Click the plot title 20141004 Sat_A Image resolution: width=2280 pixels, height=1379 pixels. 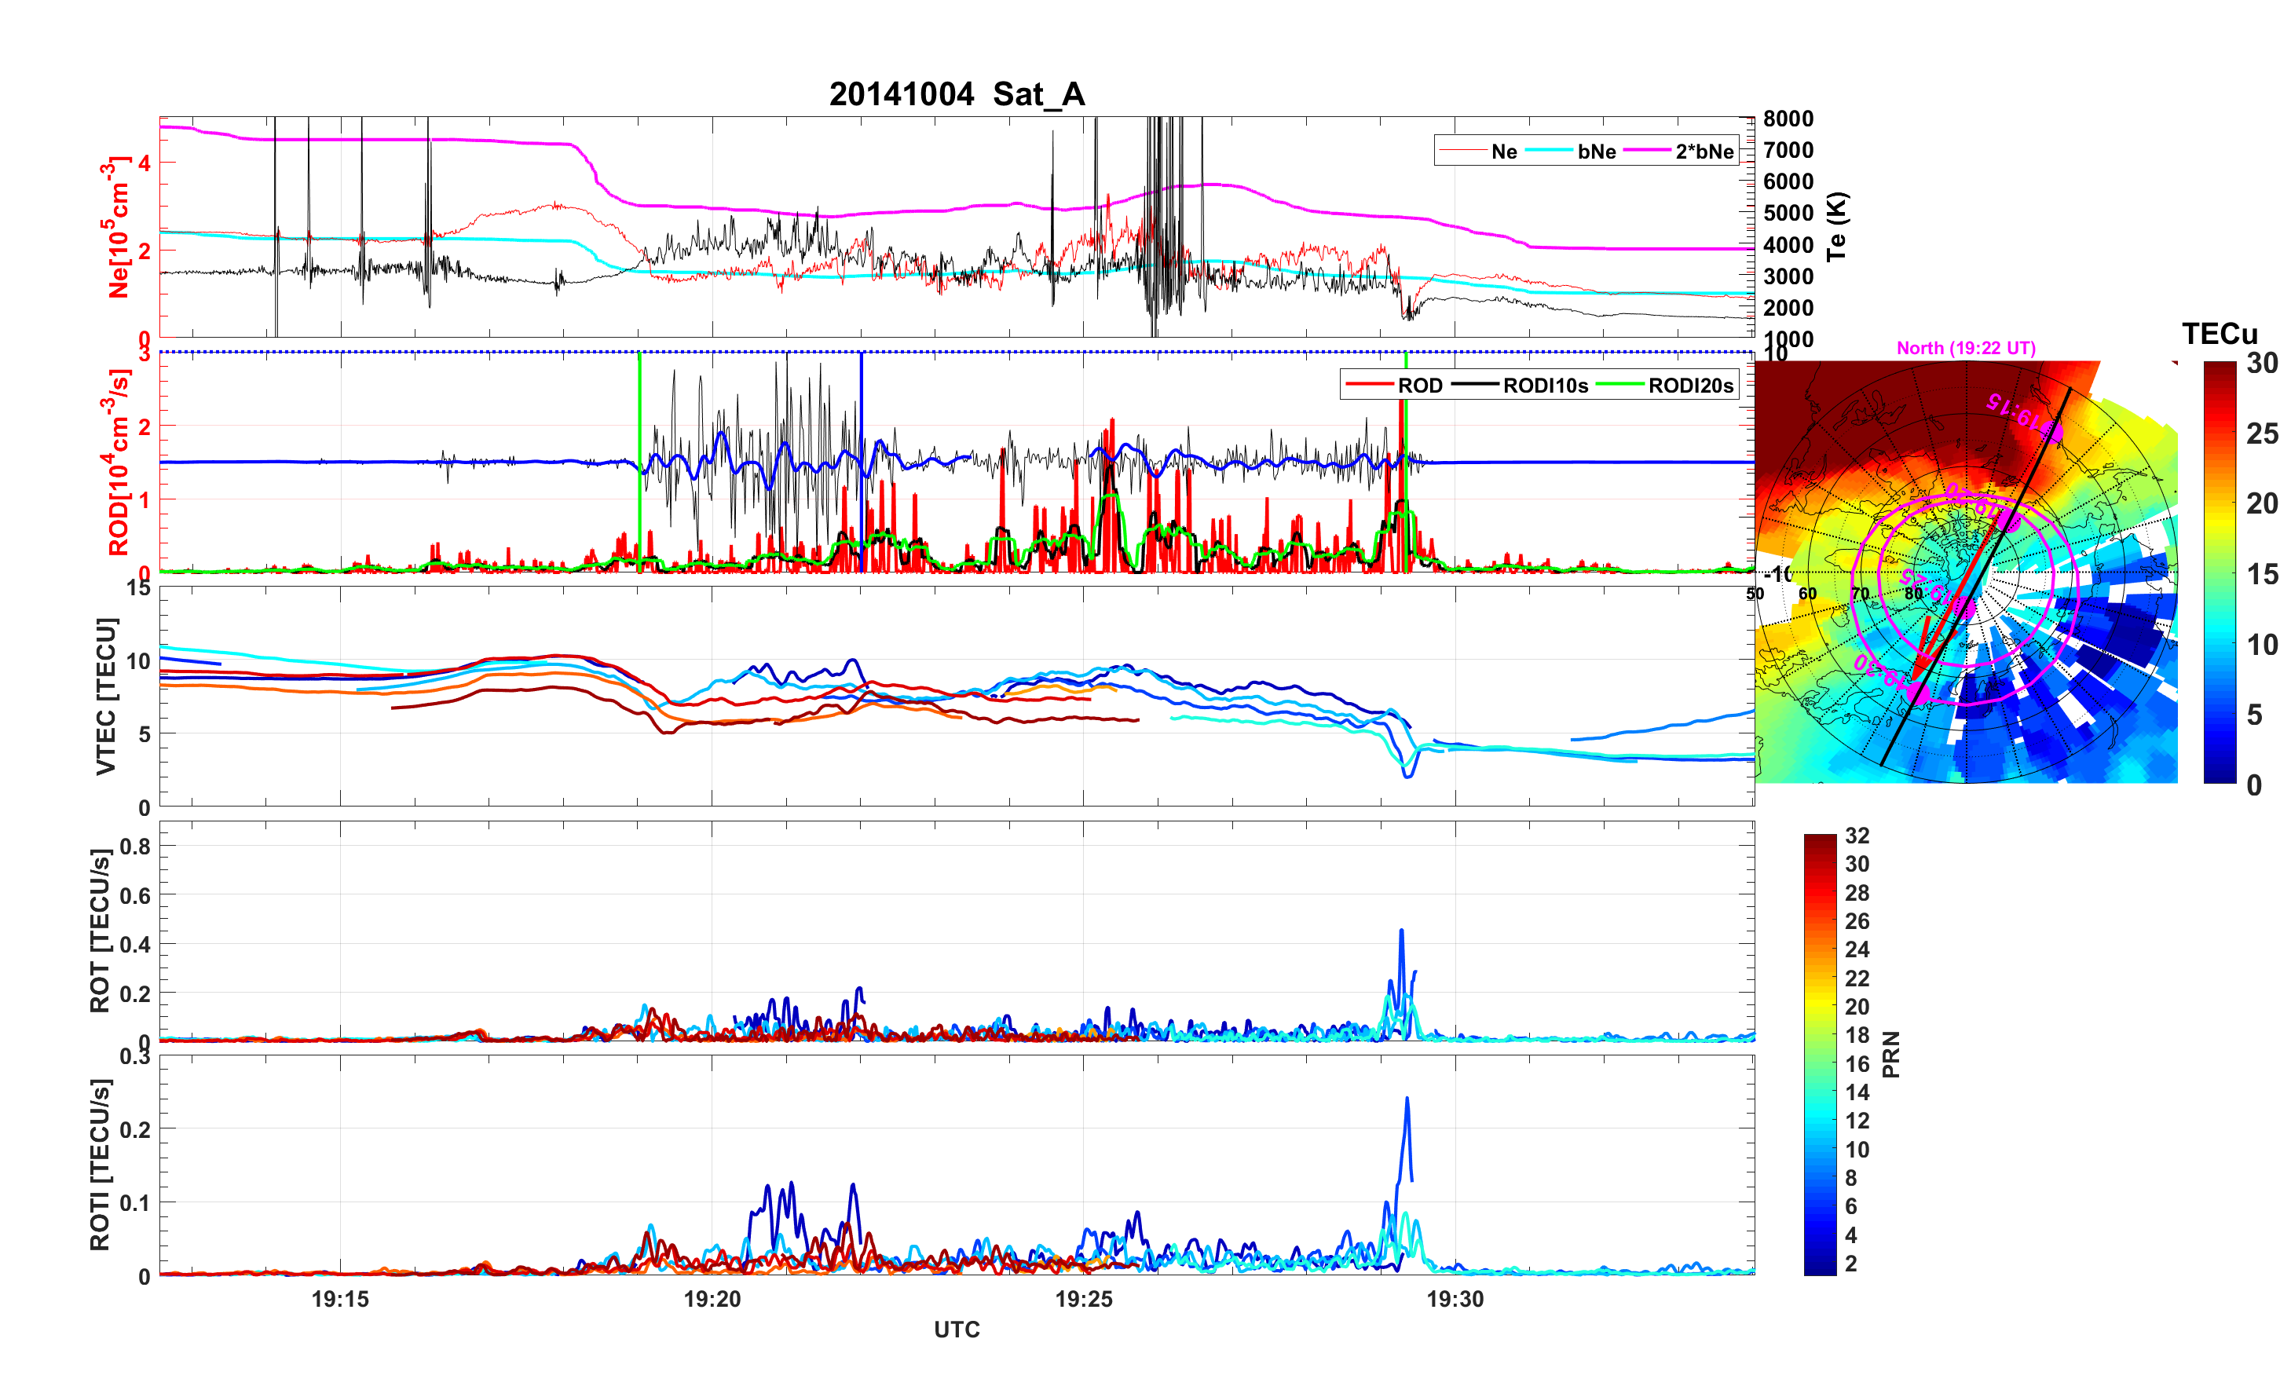point(956,94)
